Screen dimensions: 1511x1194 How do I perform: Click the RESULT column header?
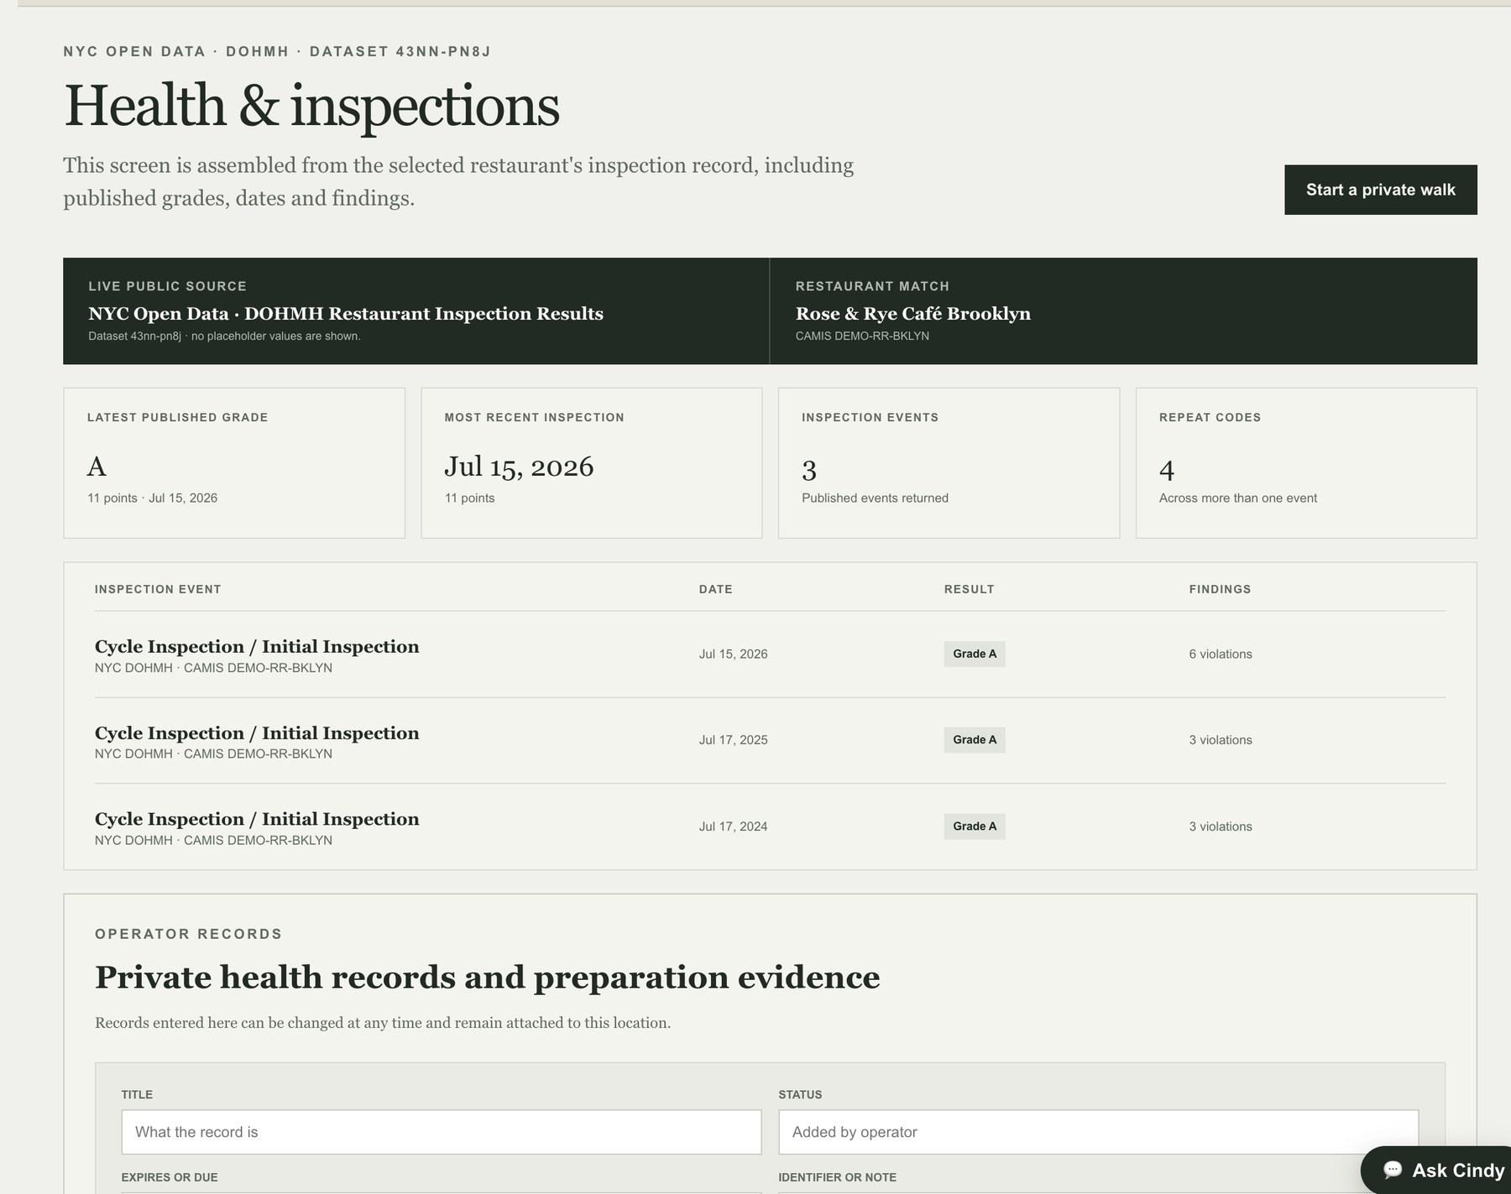click(970, 589)
